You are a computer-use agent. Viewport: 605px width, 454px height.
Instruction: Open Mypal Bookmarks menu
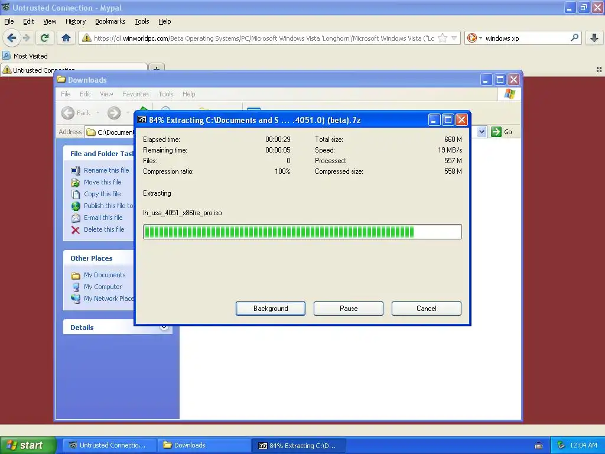[110, 21]
